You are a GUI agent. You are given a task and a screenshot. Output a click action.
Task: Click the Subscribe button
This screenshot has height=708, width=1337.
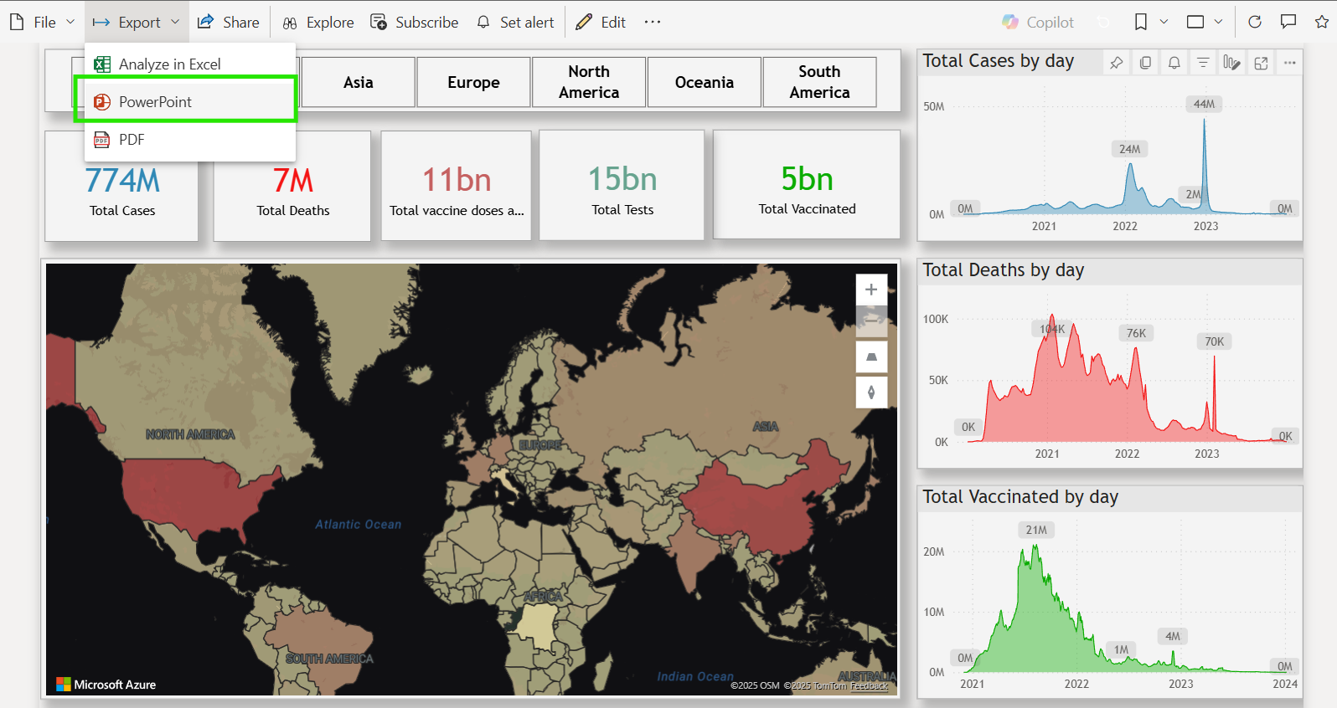pyautogui.click(x=415, y=22)
